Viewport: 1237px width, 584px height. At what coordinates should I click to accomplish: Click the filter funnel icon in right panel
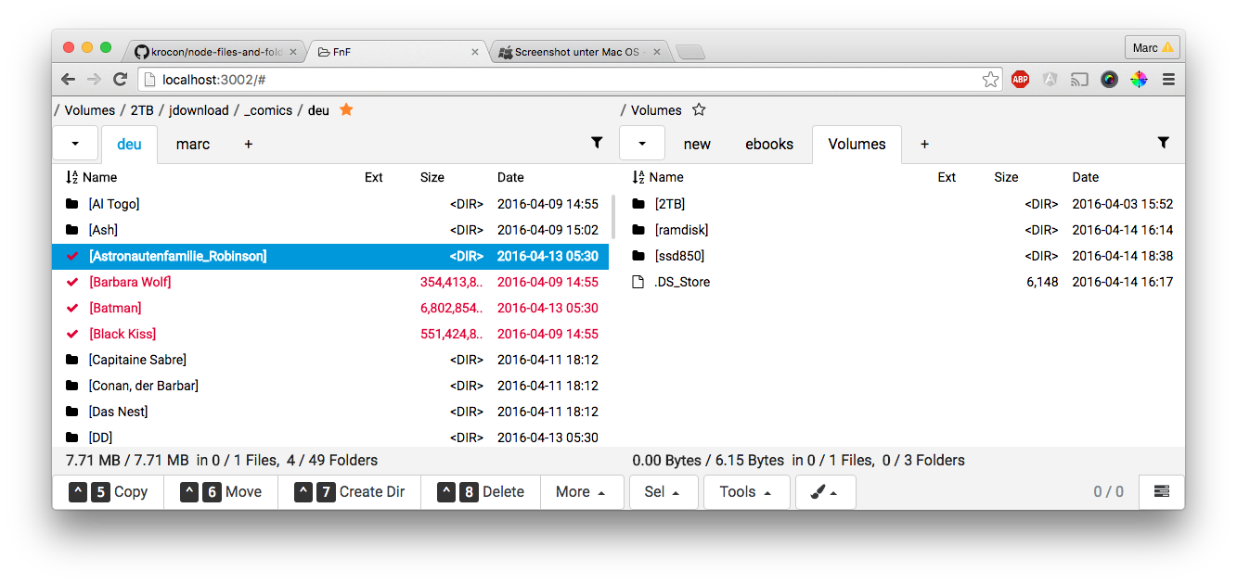pos(1163,143)
